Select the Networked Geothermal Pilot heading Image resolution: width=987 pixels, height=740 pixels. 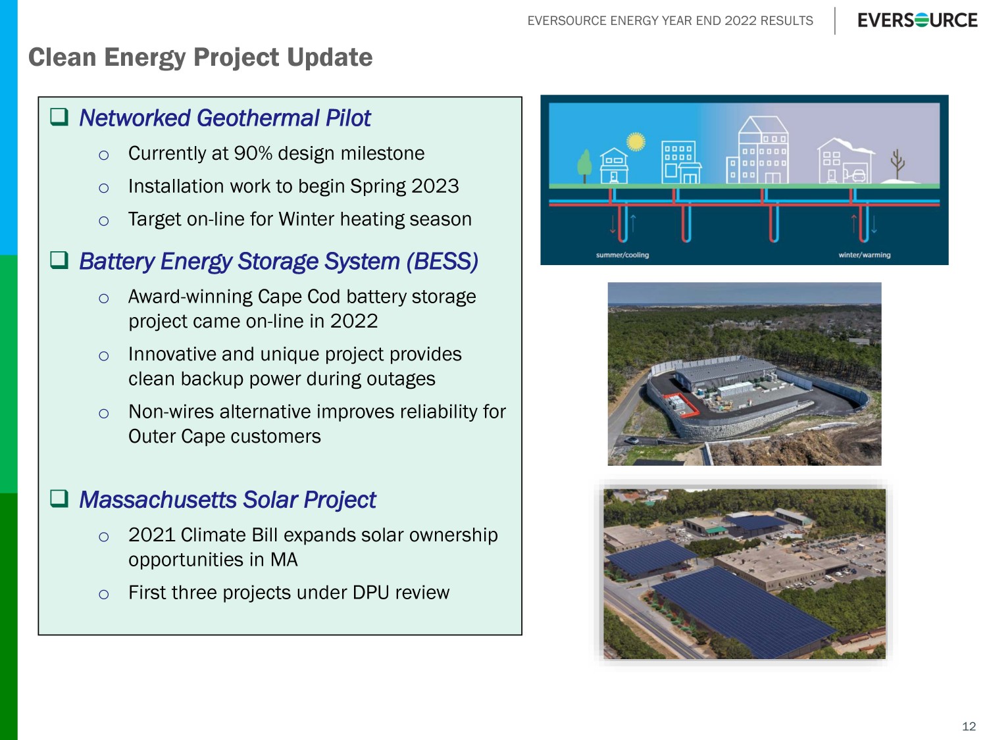point(224,118)
